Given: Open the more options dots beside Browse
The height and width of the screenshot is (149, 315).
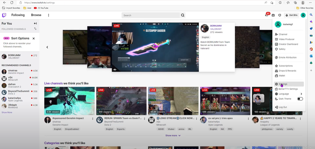Looking at the screenshot, I should [49, 15].
